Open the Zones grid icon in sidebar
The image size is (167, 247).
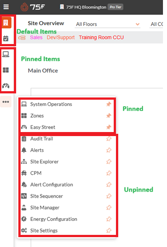tap(6, 70)
